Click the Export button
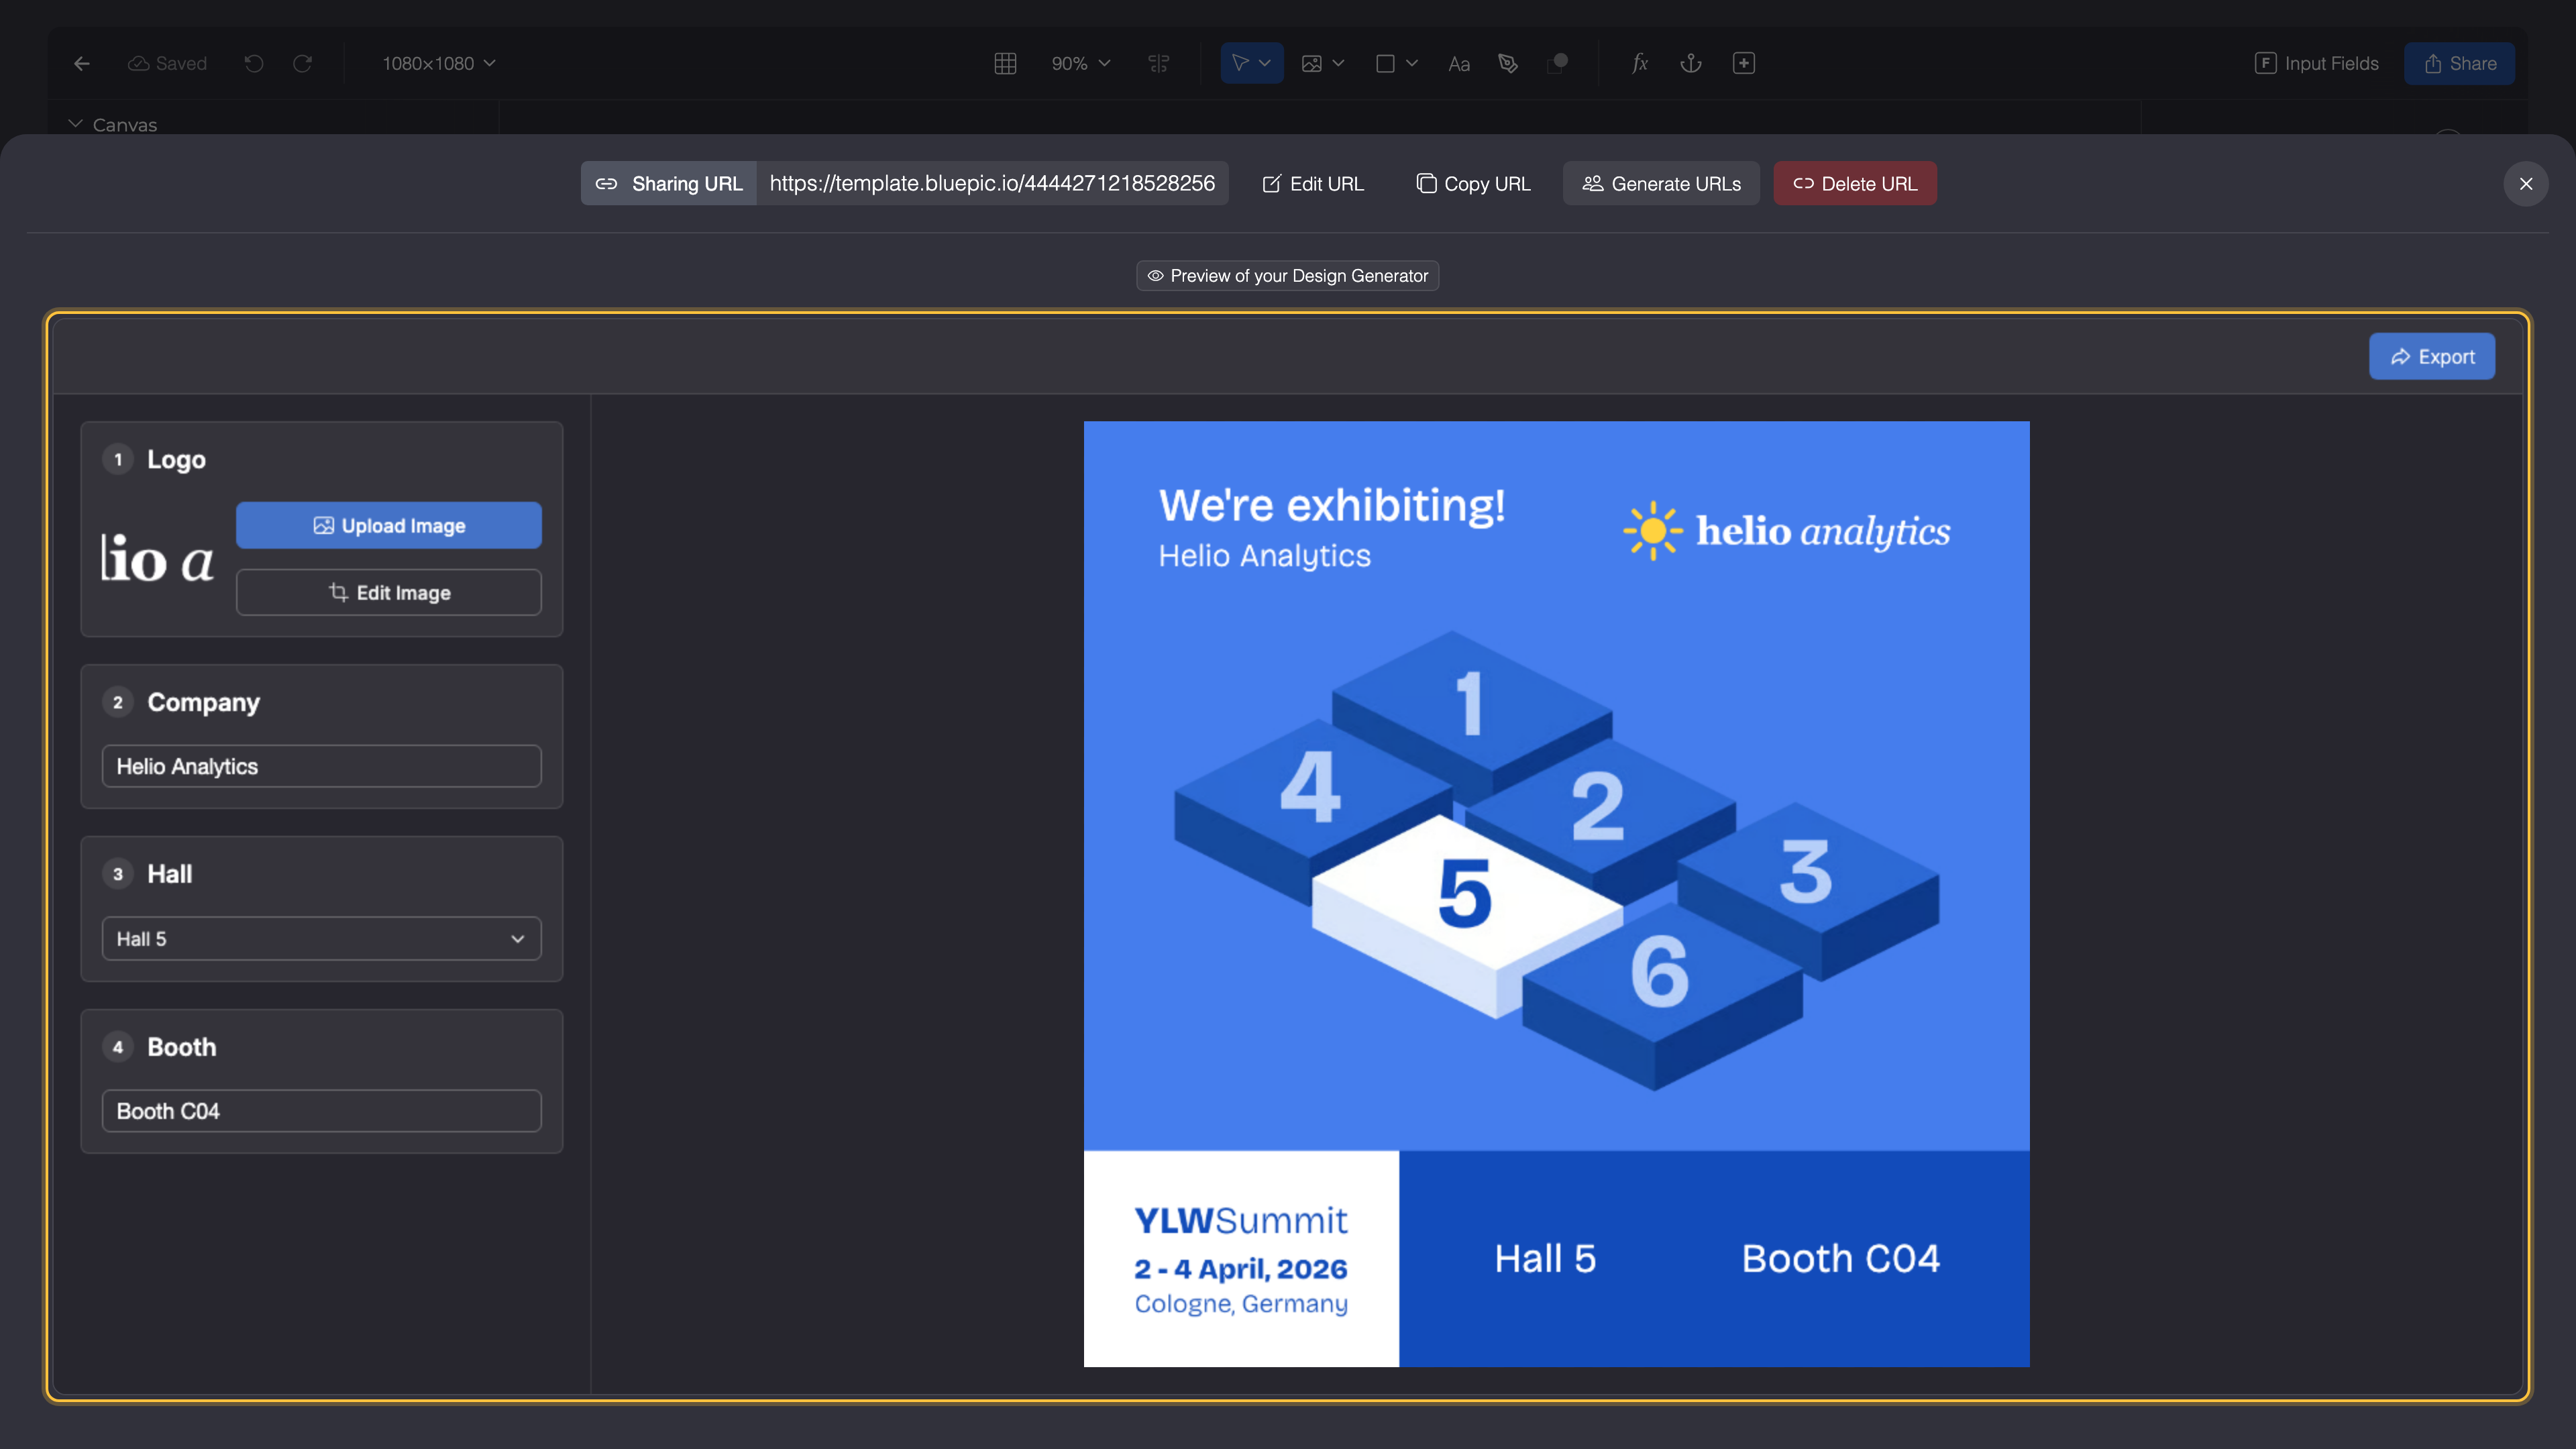Image resolution: width=2576 pixels, height=1449 pixels. [2431, 357]
